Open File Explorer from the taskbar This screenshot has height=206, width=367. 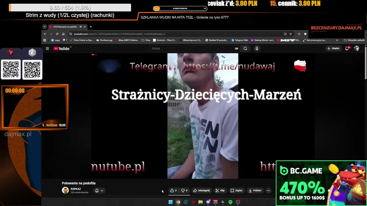[200, 202]
